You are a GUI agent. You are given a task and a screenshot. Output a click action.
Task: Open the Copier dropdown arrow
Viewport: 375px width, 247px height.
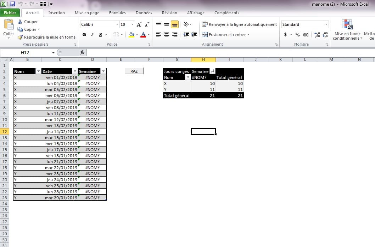click(39, 29)
